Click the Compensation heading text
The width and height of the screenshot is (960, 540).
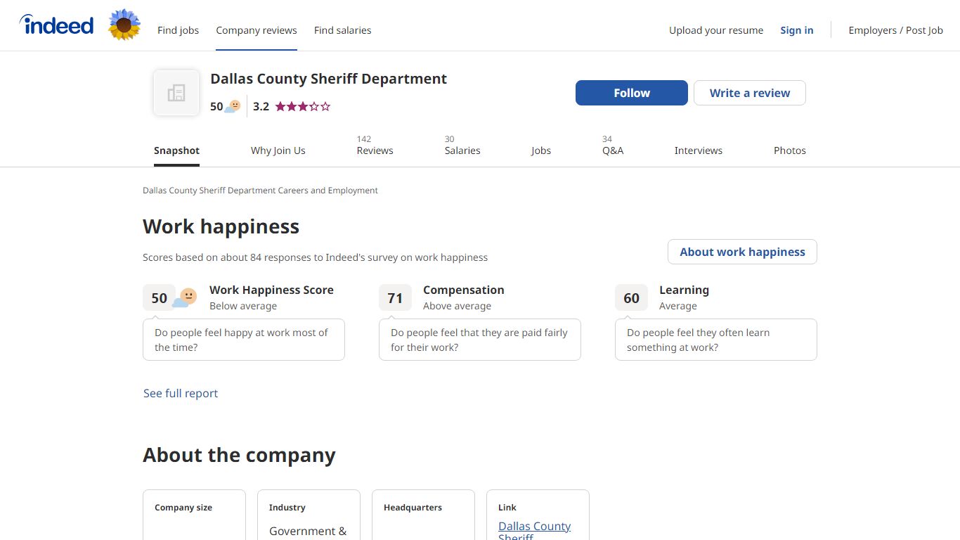tap(464, 290)
